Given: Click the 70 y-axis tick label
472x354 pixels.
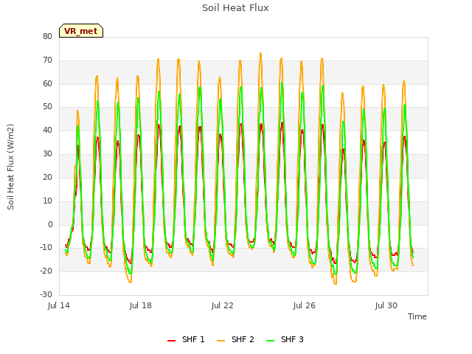Looking at the screenshot, I should (47, 60).
